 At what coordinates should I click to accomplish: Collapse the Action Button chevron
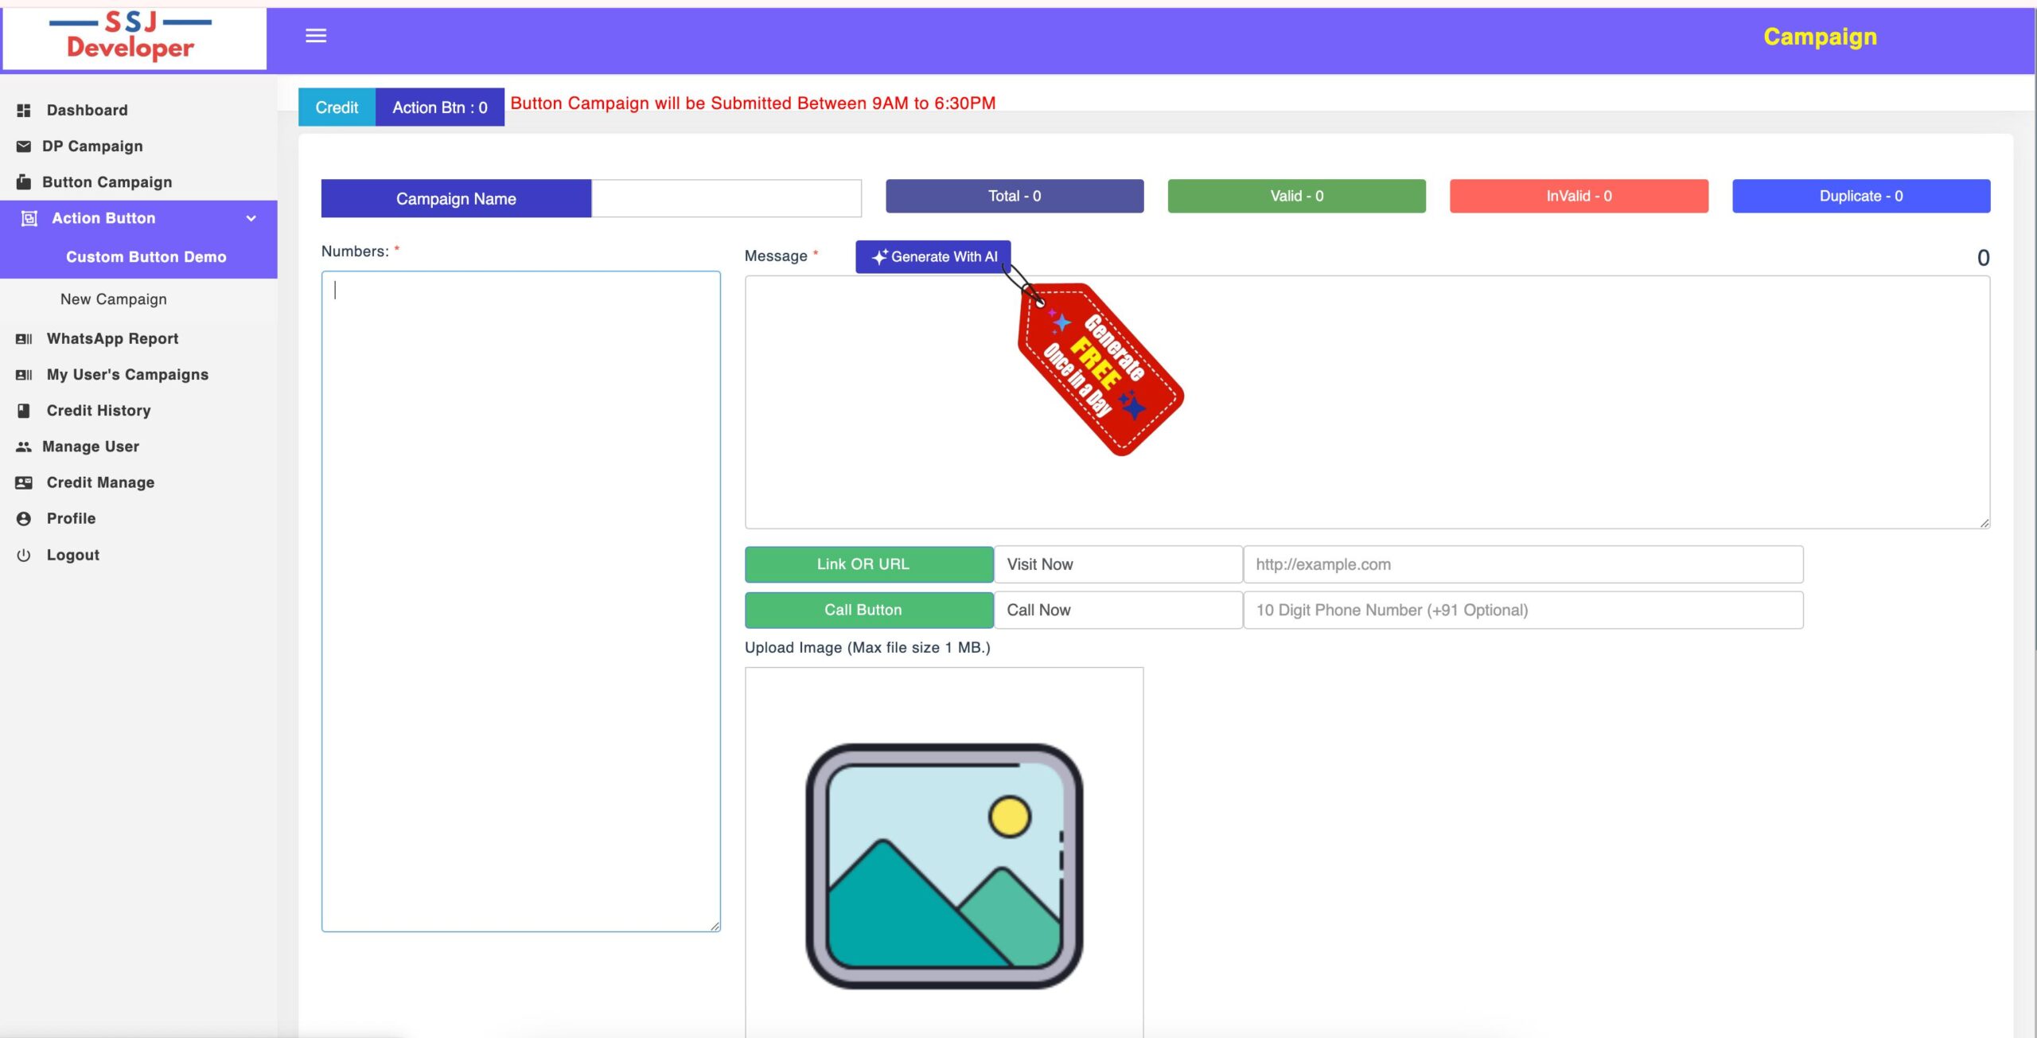coord(251,218)
